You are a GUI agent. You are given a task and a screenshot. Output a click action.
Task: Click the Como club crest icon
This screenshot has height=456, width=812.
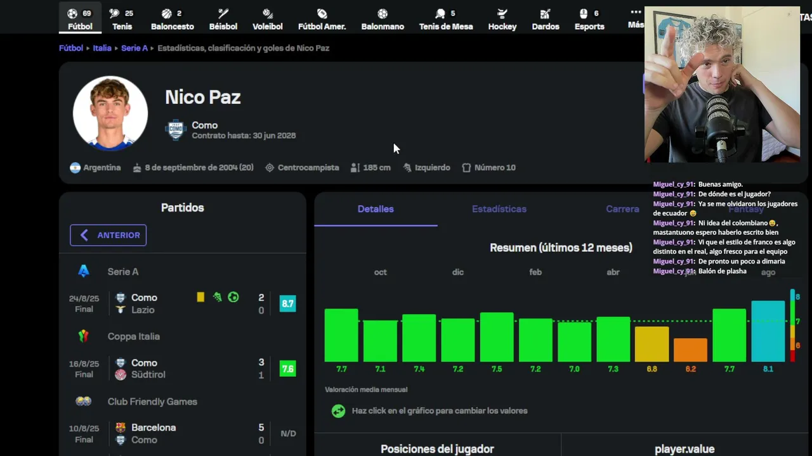point(175,130)
